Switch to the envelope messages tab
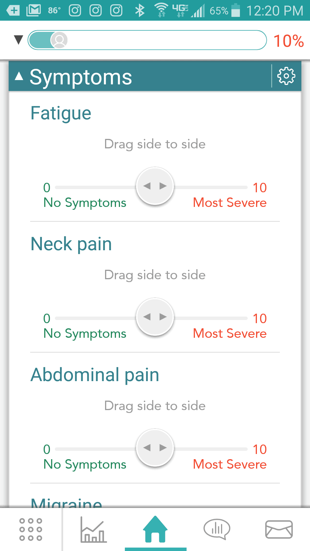310x551 pixels. pos(279,529)
